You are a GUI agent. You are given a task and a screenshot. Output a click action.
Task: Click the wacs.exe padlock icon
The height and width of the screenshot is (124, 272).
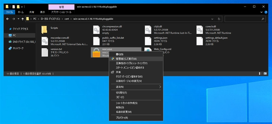click(96, 53)
